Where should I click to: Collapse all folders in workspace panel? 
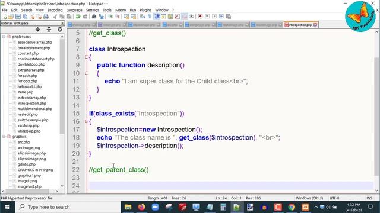pyautogui.click(x=49, y=30)
